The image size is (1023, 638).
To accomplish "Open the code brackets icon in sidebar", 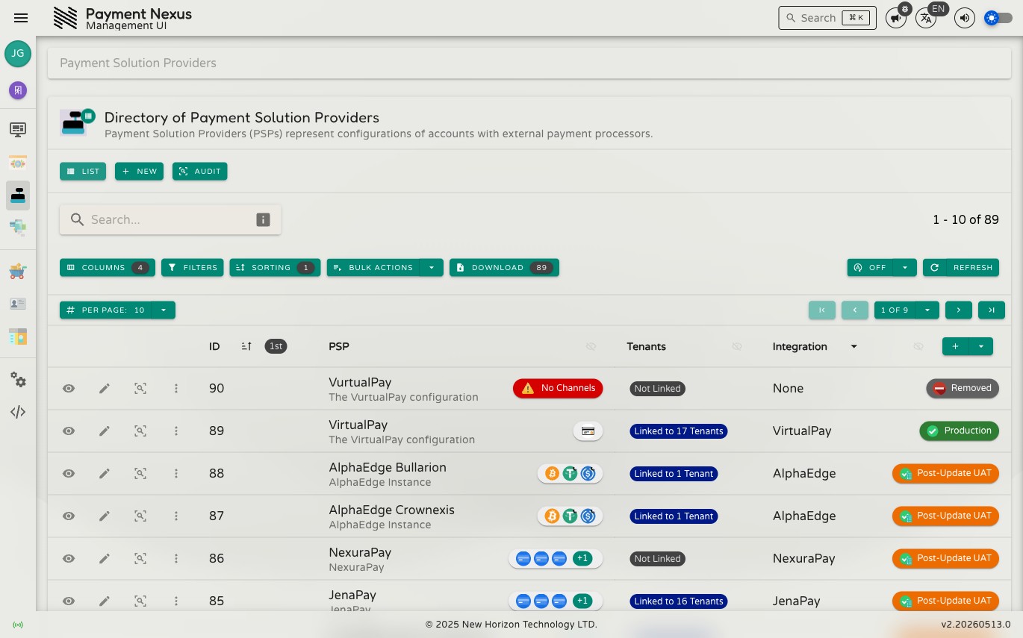I will [x=18, y=412].
